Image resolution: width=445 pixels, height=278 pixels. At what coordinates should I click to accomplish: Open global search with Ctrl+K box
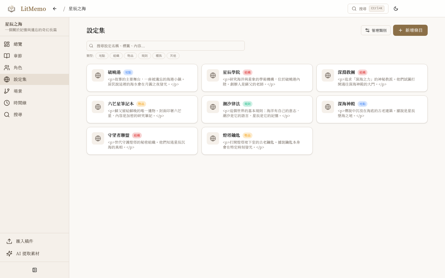[368, 9]
